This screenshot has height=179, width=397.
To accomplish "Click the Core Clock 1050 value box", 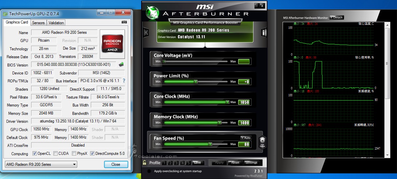I will coord(244,102).
